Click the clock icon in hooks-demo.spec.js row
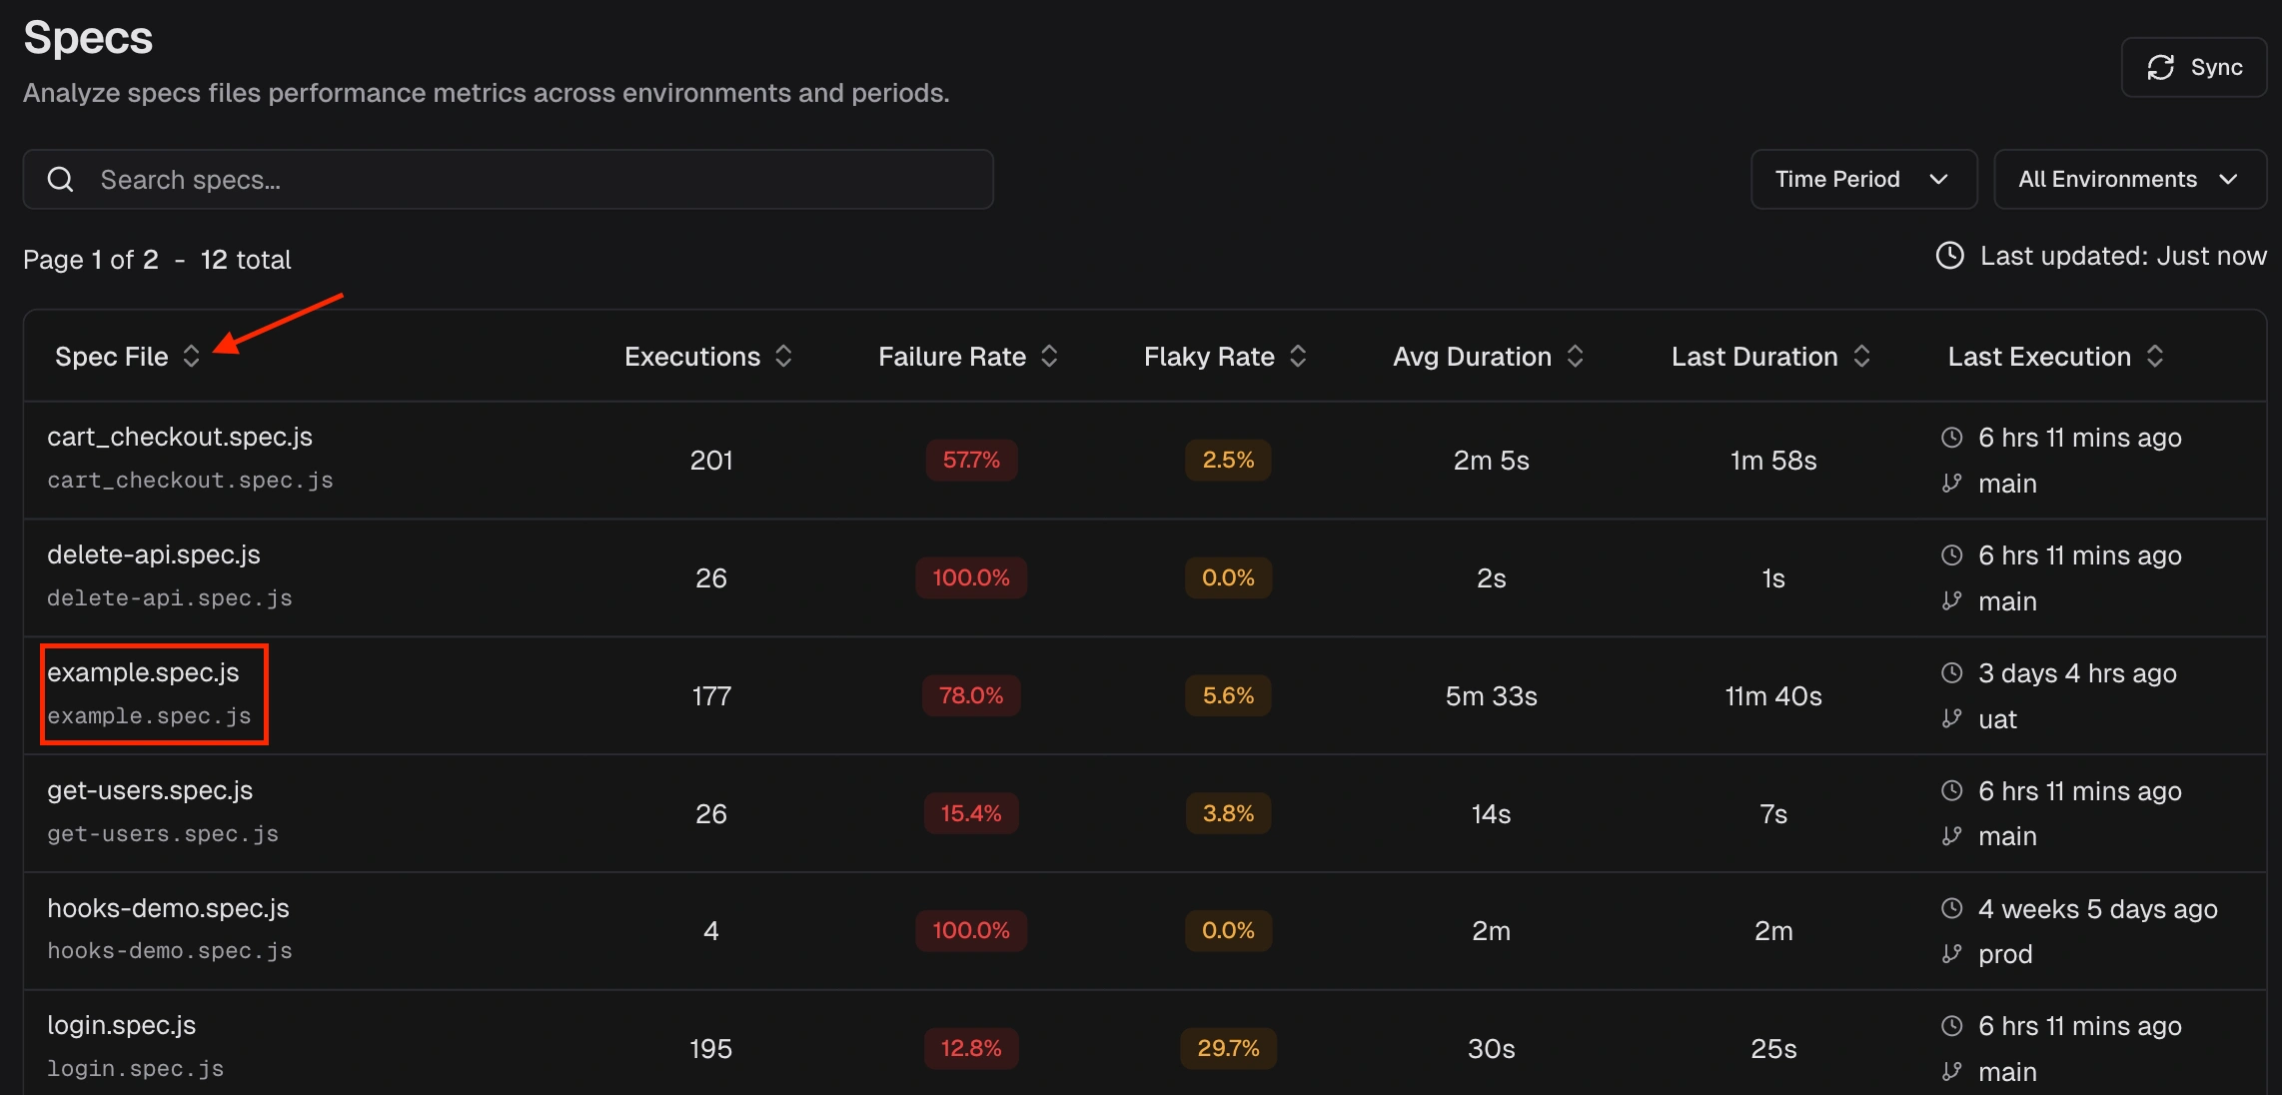Screen dimensions: 2282x1095 click(1952, 909)
